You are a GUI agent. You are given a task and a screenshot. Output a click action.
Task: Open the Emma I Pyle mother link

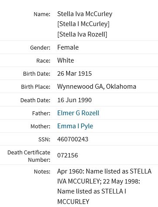[x=75, y=126]
